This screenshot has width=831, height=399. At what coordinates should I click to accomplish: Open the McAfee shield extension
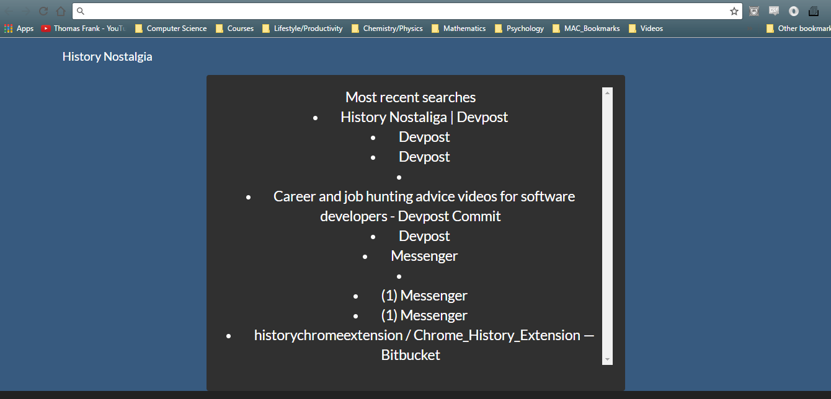coord(754,11)
